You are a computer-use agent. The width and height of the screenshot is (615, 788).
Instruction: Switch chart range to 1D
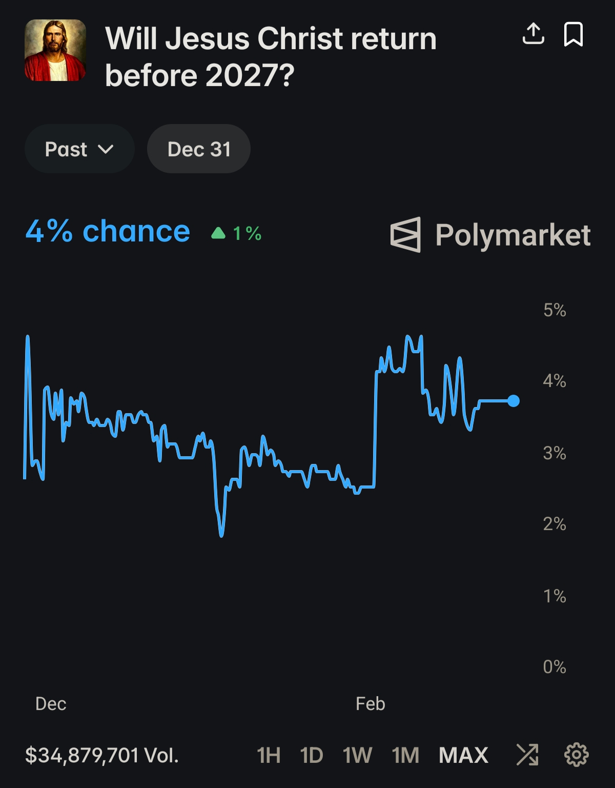[312, 755]
